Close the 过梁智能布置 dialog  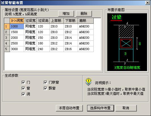[x=147, y=3]
